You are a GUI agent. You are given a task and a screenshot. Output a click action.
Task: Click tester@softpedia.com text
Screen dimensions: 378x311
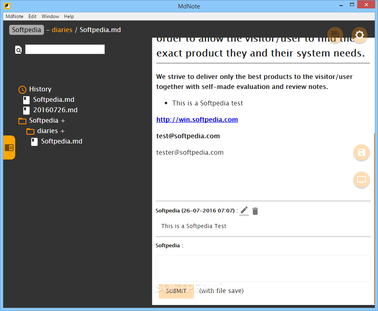190,152
